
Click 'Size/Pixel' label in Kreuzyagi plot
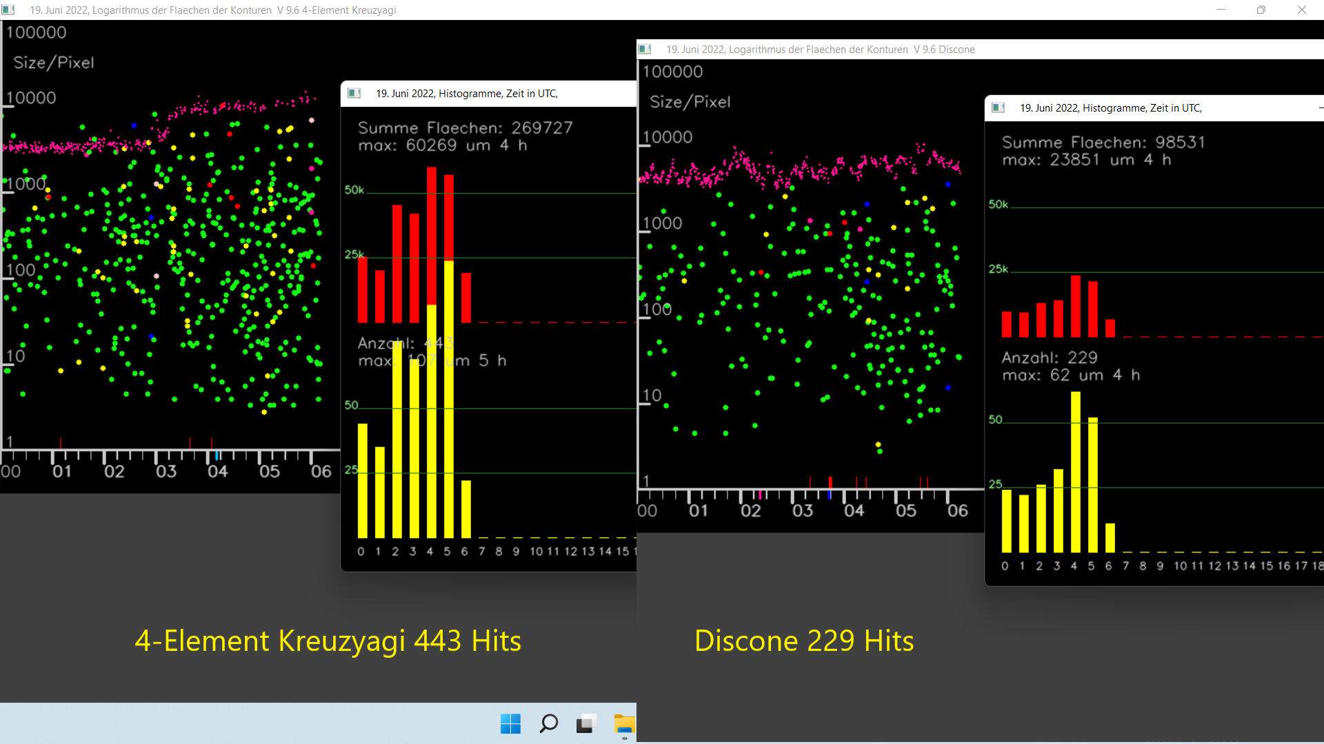coord(54,63)
